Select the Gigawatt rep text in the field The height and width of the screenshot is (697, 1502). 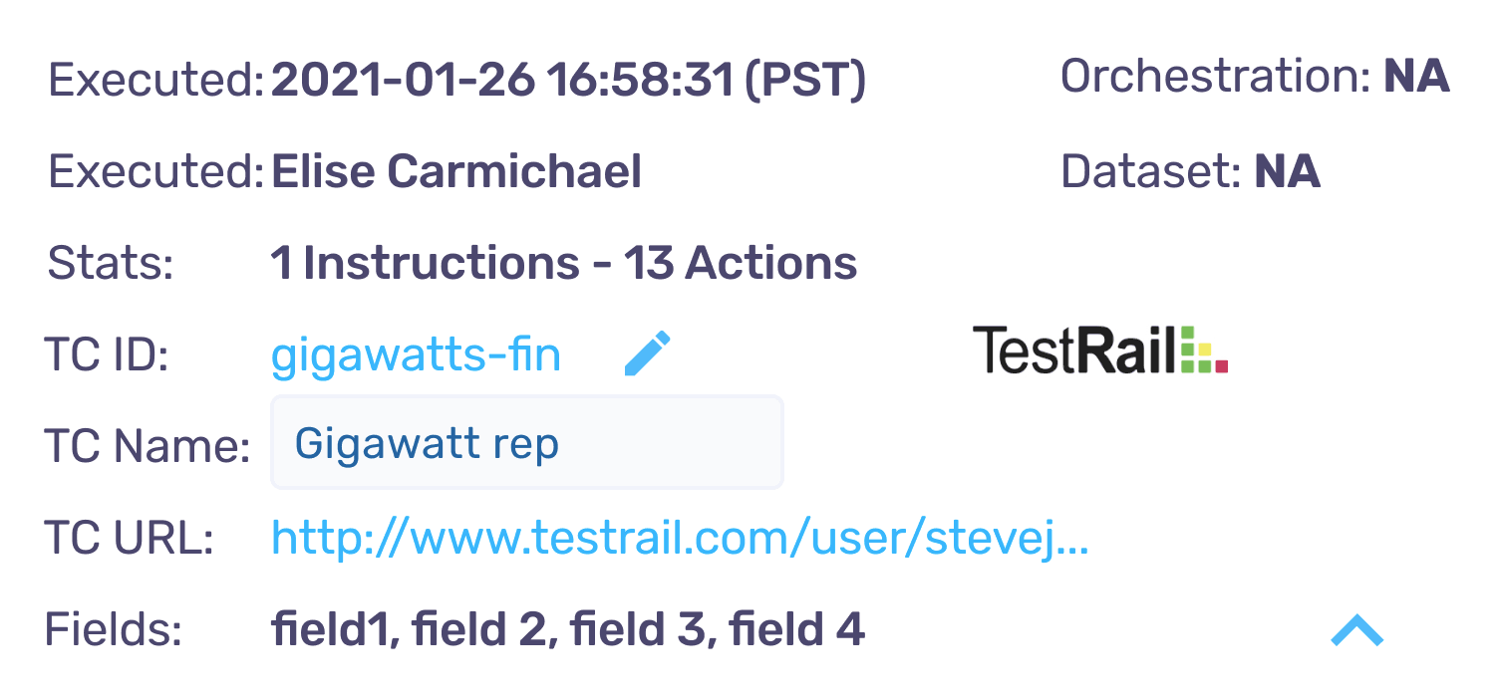(427, 442)
